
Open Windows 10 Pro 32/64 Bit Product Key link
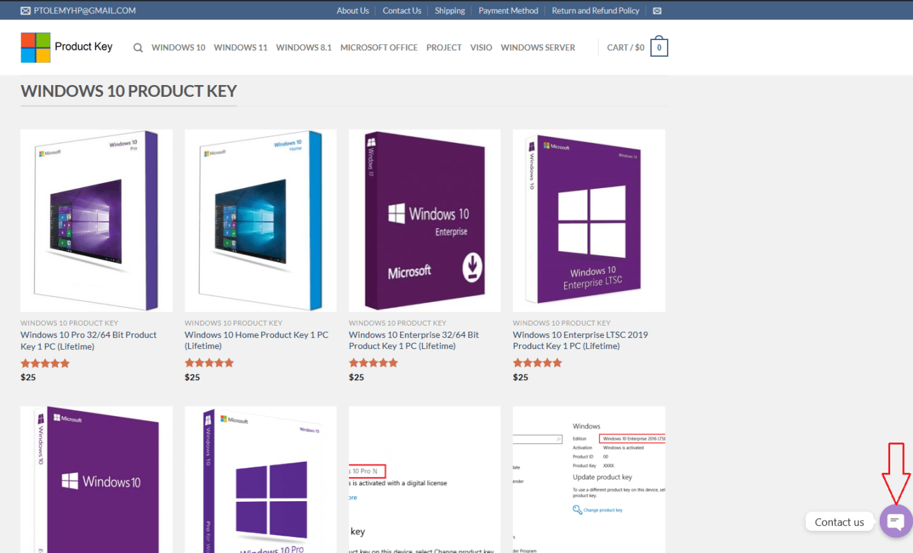tap(88, 340)
